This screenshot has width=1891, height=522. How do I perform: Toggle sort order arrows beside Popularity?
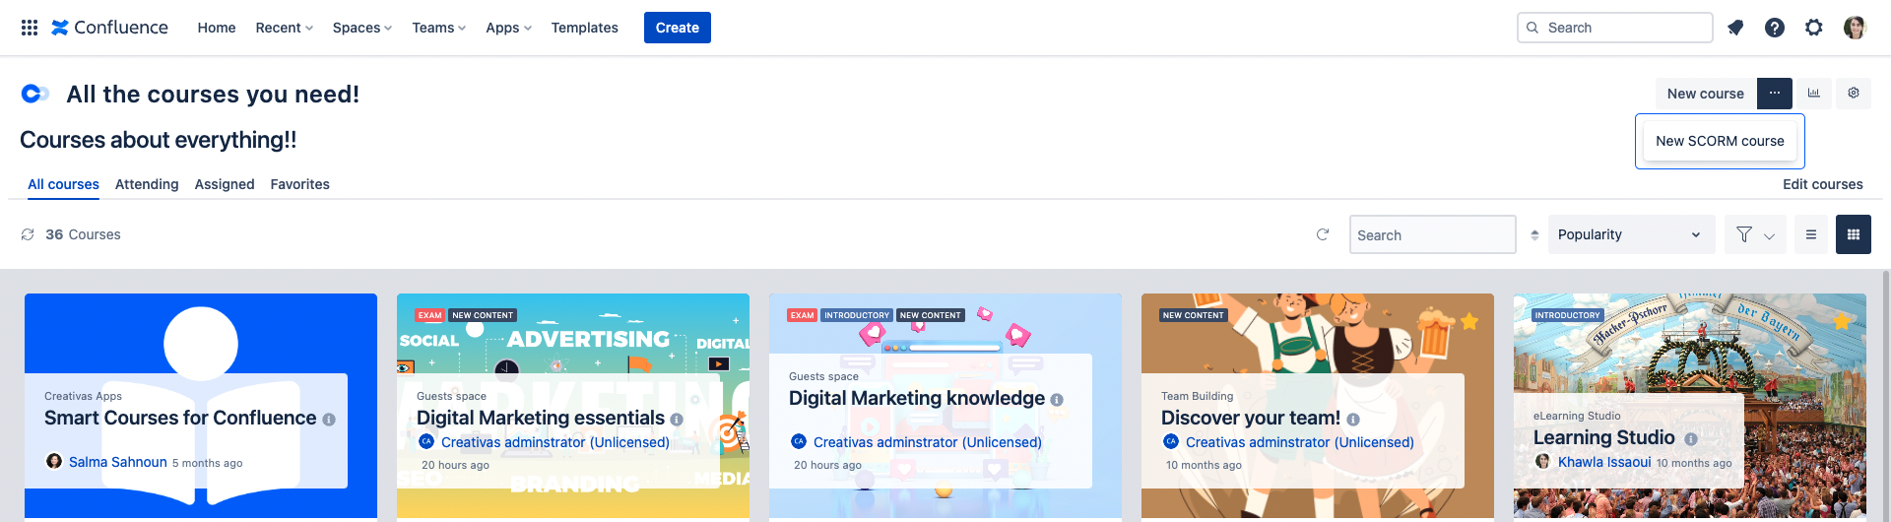[1534, 234]
